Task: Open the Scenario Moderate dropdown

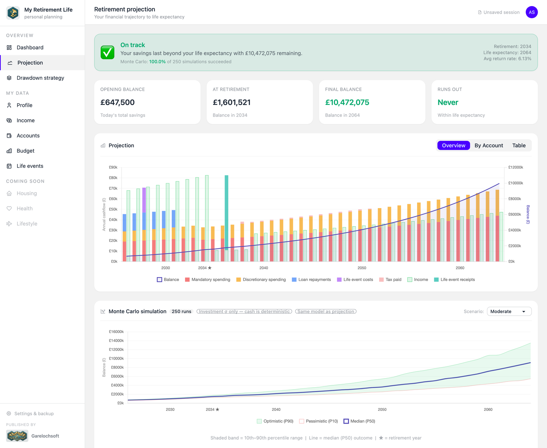Action: pos(509,311)
